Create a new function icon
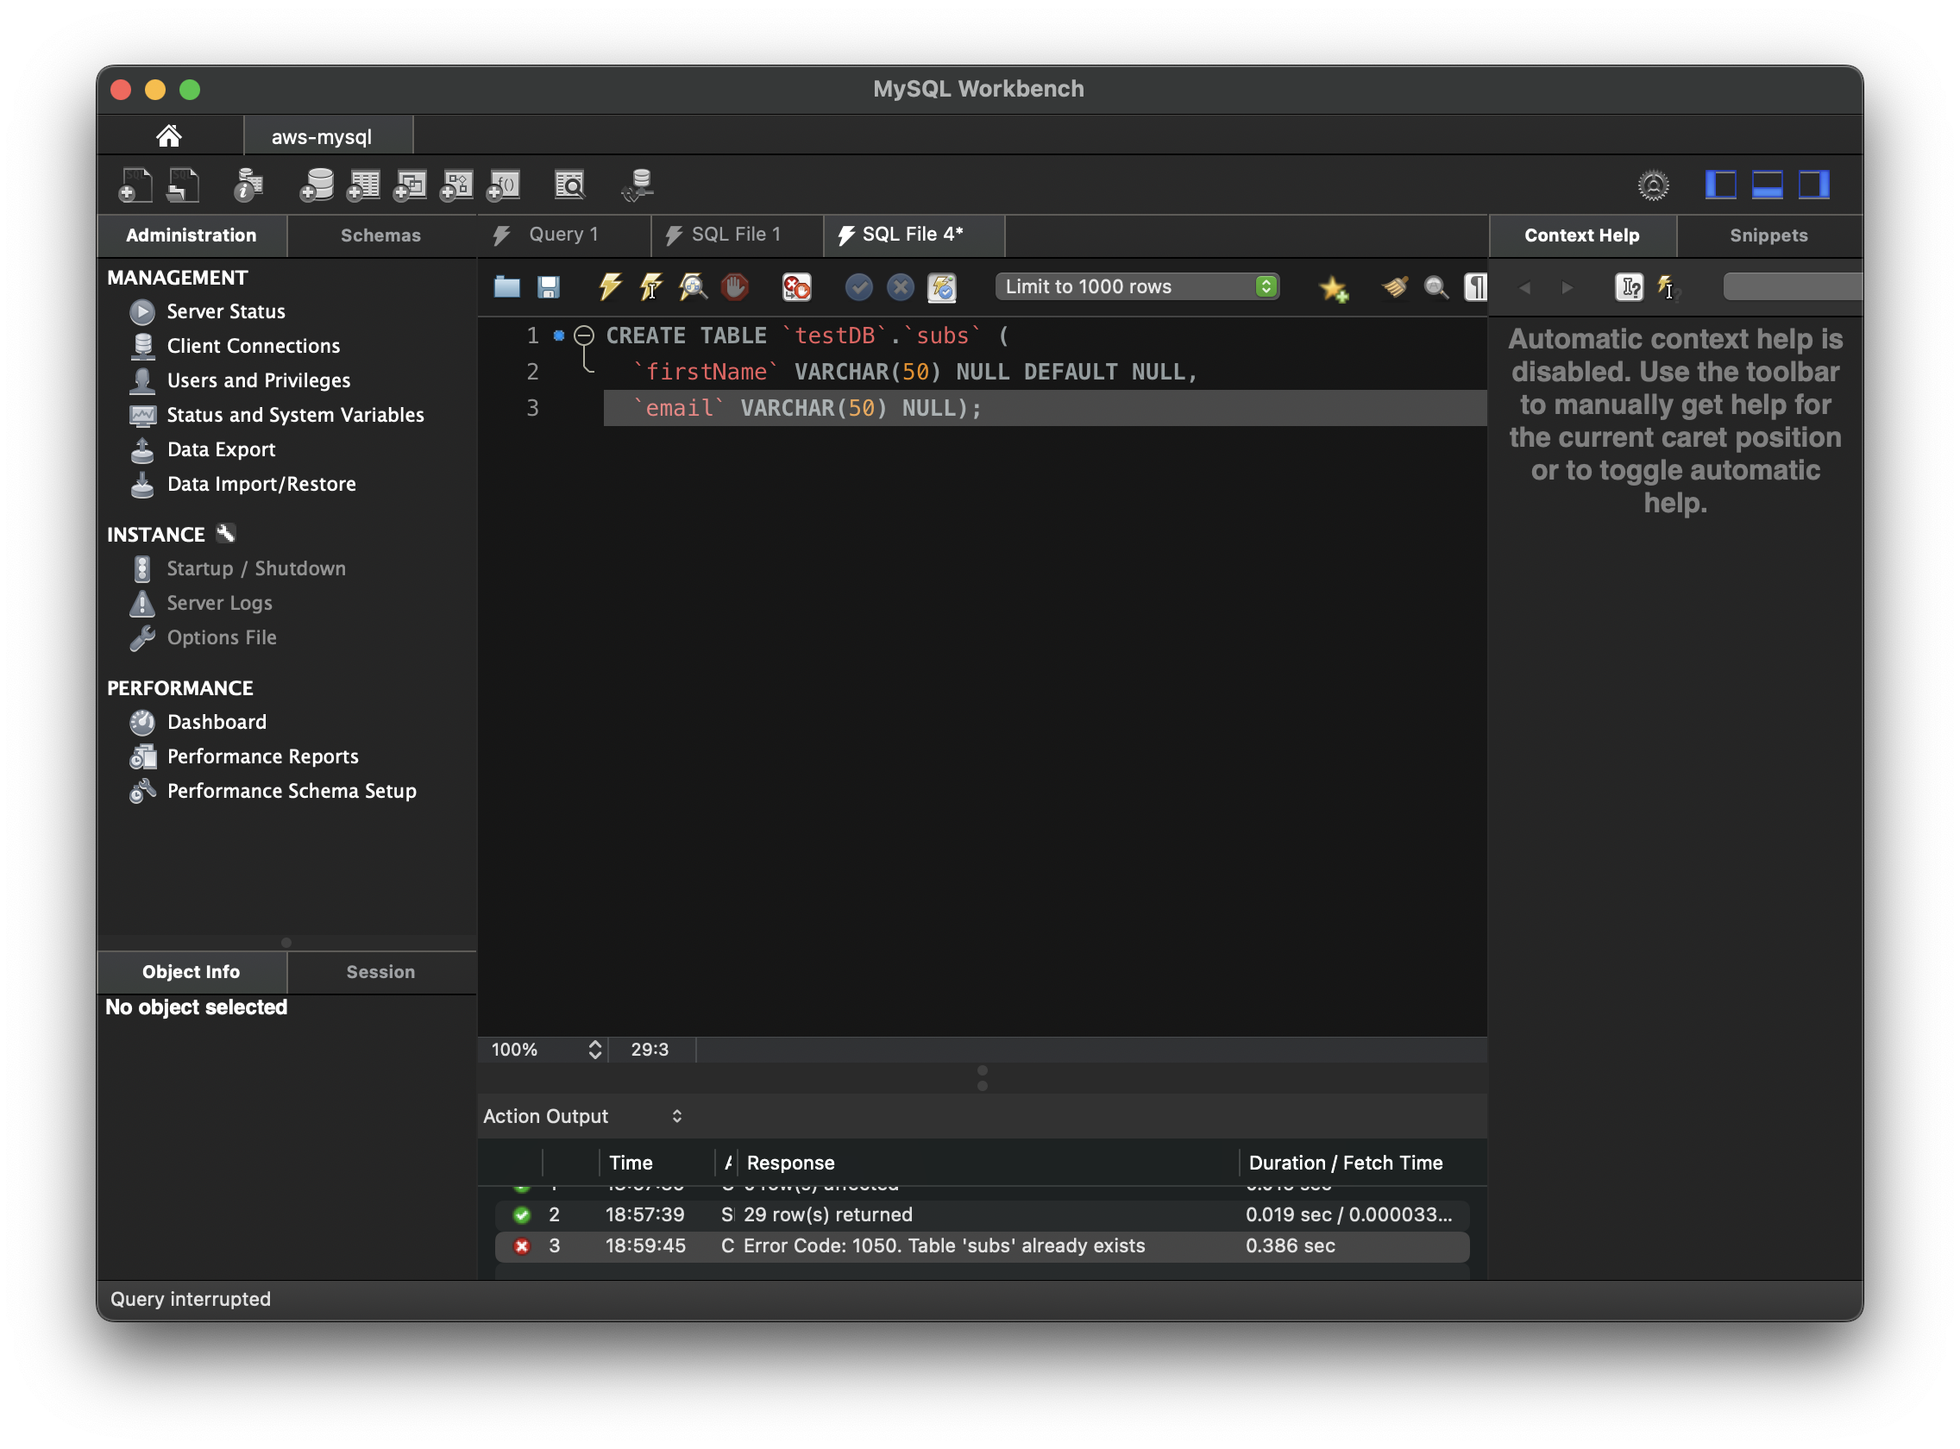1960x1449 pixels. click(x=504, y=185)
